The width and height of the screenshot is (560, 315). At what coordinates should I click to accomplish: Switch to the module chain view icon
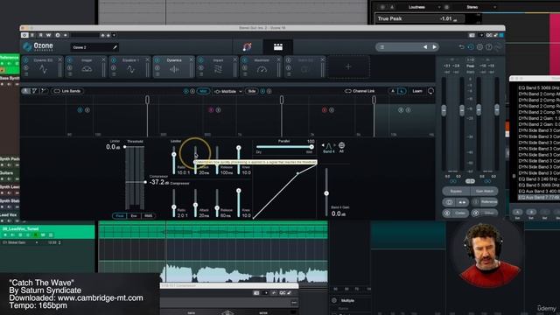click(278, 46)
